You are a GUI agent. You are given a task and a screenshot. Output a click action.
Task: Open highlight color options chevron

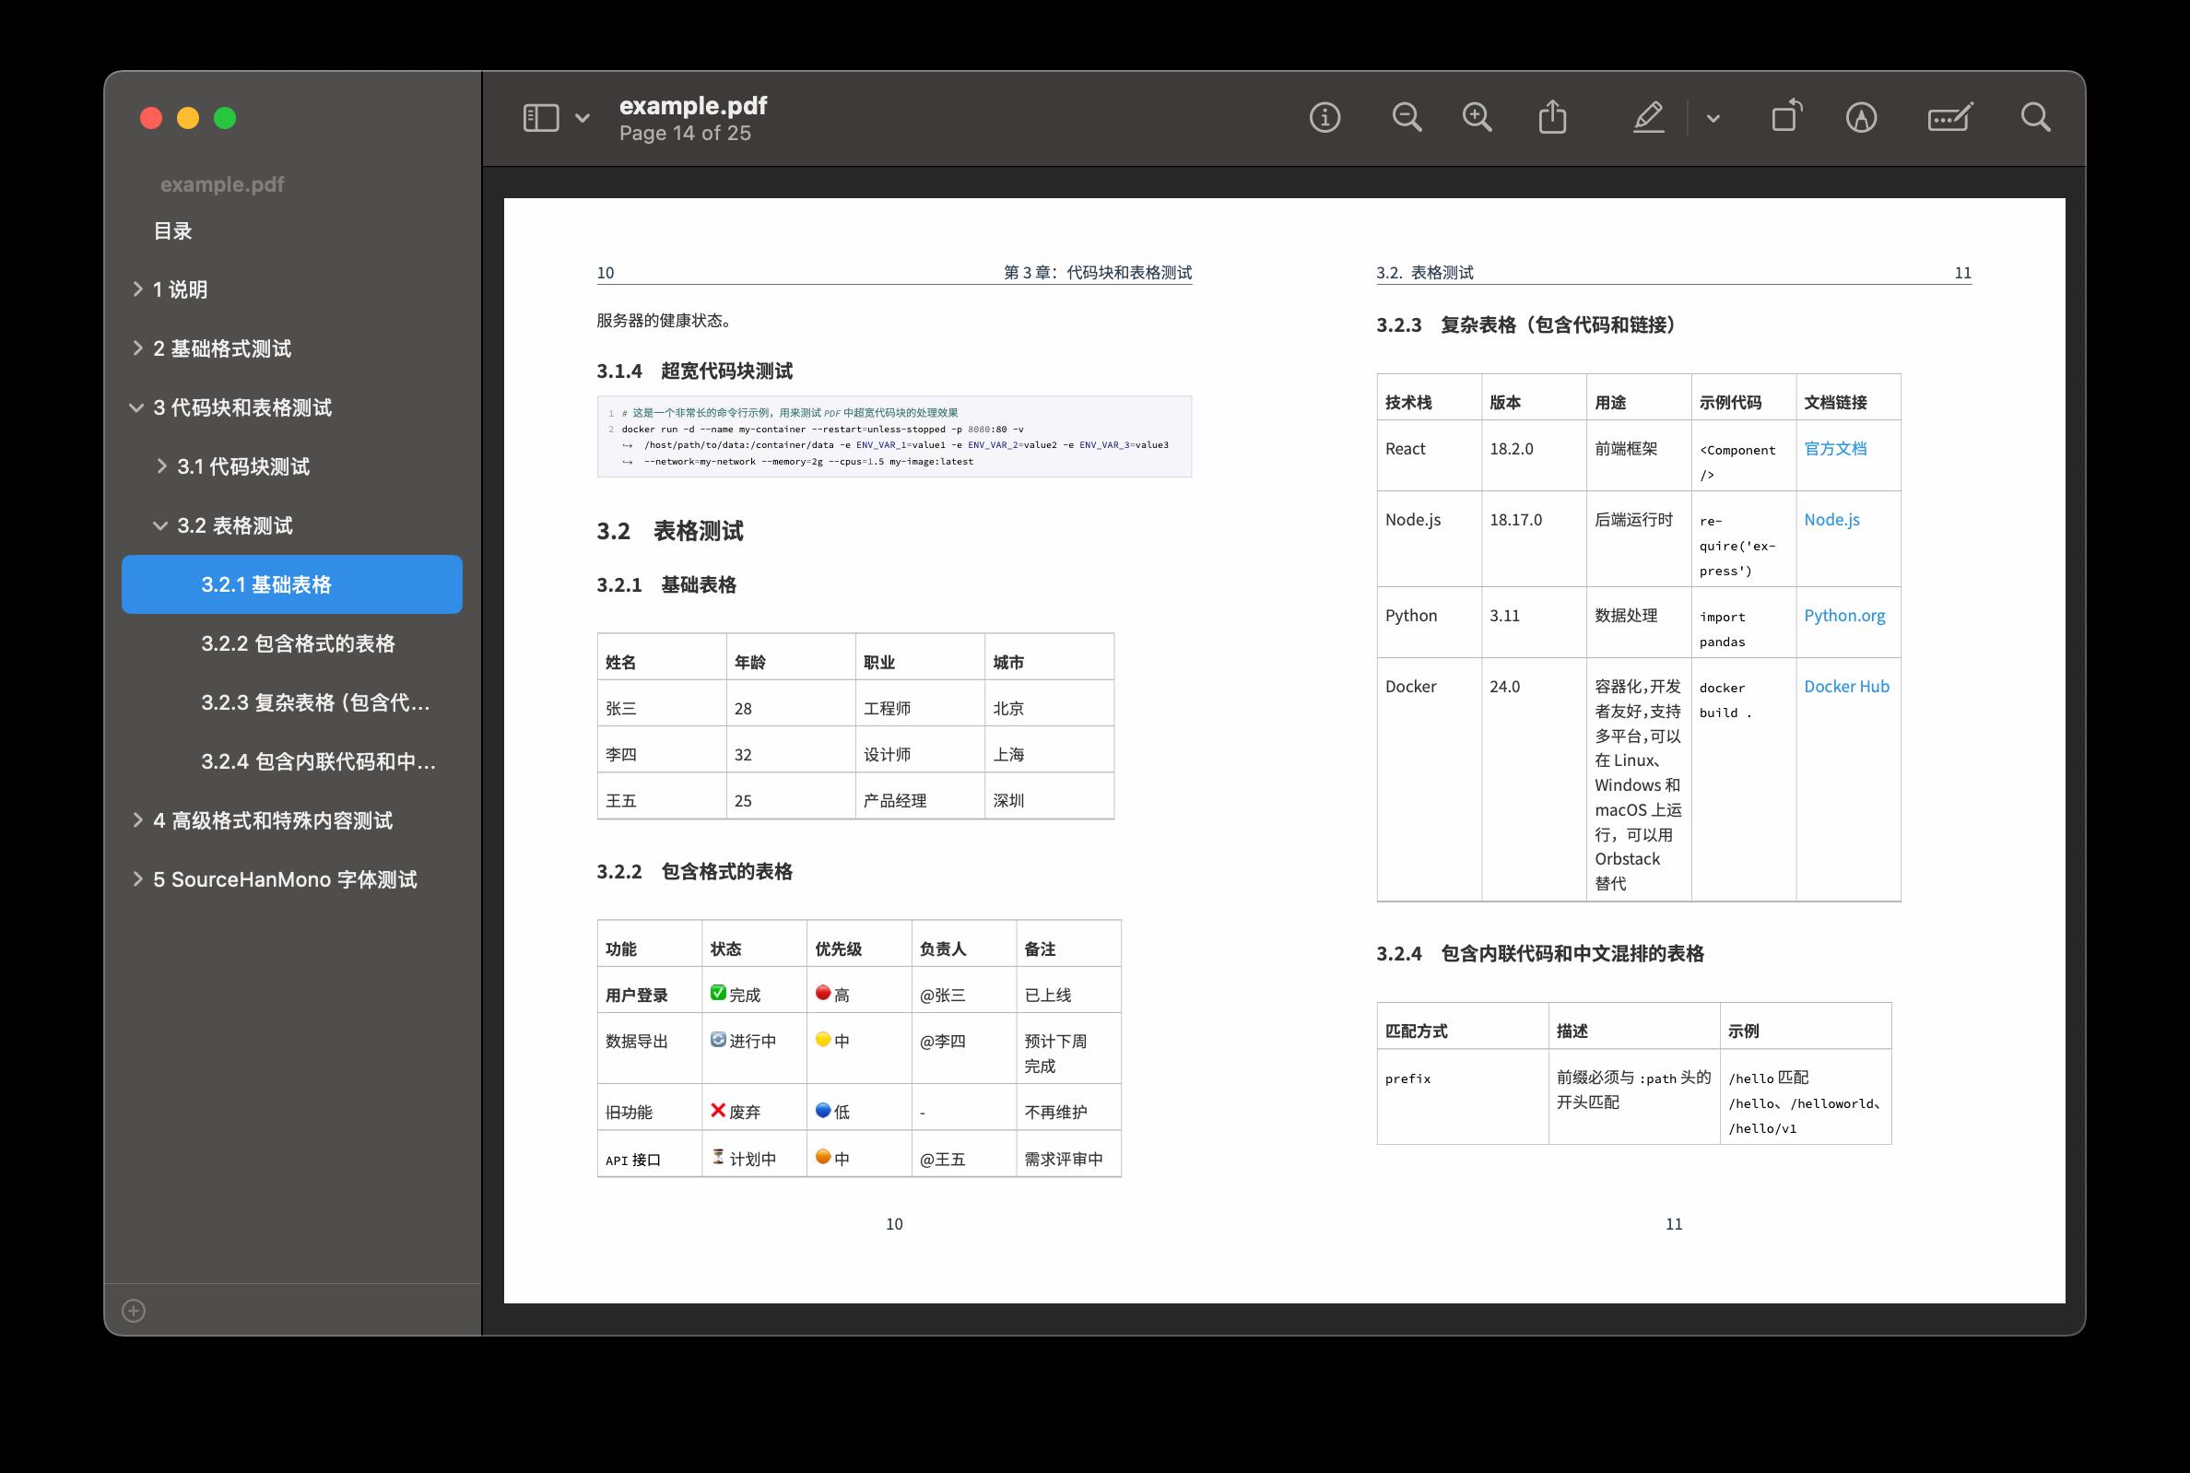pos(1713,118)
